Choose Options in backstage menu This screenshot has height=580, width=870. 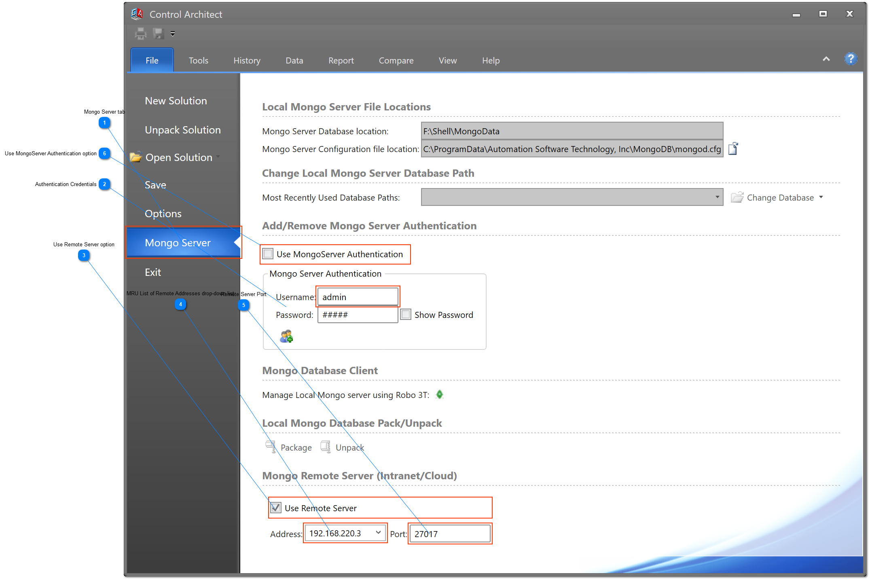coord(163,214)
